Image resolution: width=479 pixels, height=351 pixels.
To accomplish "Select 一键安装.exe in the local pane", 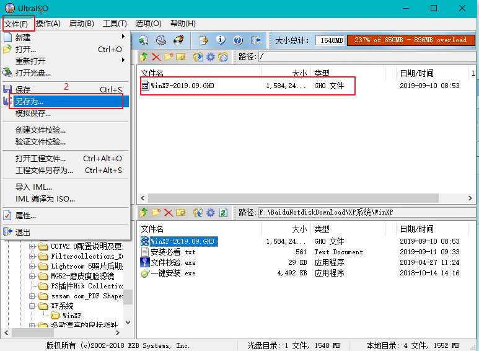I will pos(169,273).
